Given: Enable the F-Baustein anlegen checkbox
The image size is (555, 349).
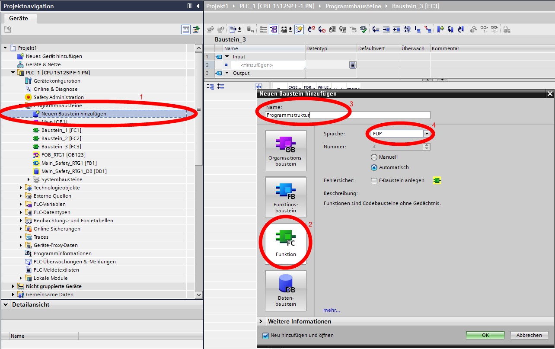Looking at the screenshot, I should click(x=374, y=181).
